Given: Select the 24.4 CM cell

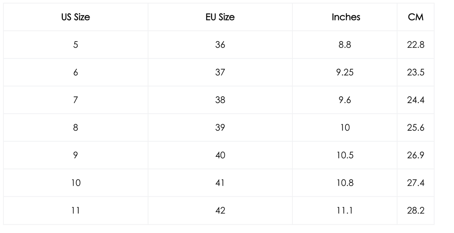Looking at the screenshot, I should point(416,100).
